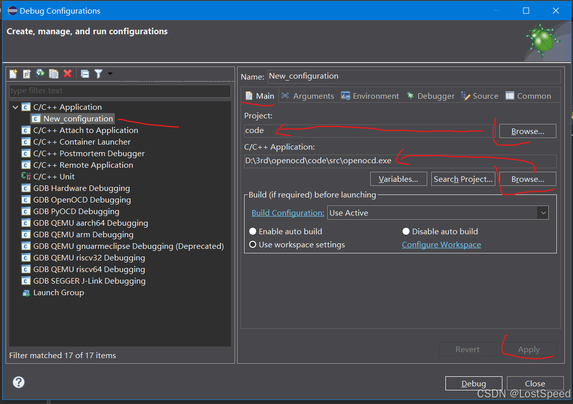Image resolution: width=573 pixels, height=404 pixels.
Task: Click Browse button under application path
Action: [x=528, y=179]
